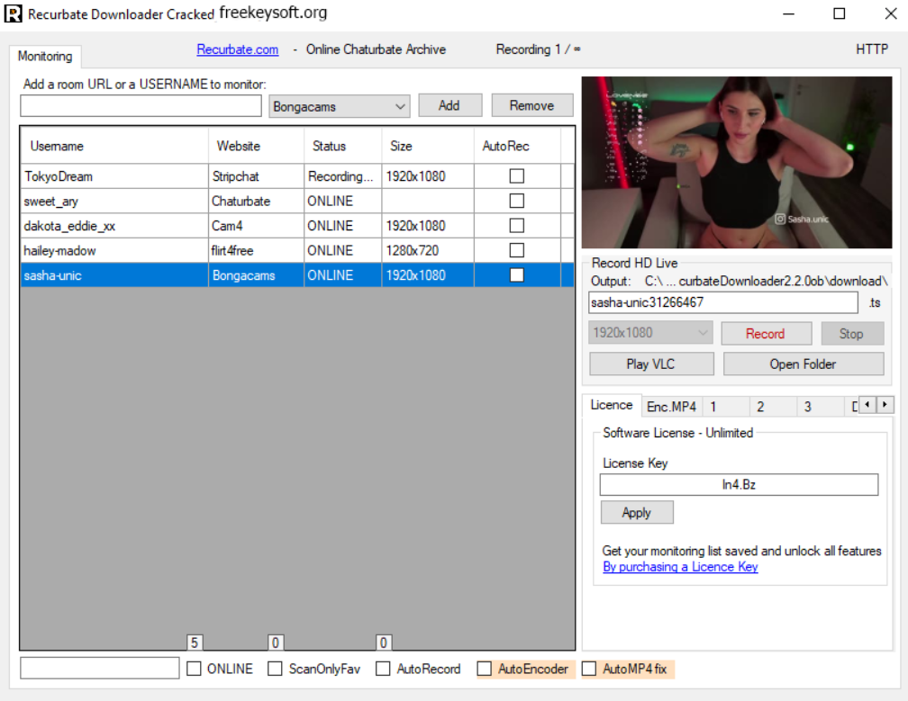Switch to the Enc.MP4 tab
Screen dimensions: 908x701
(x=671, y=407)
